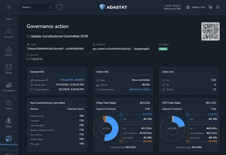Click the Status info icon

pos(160,45)
